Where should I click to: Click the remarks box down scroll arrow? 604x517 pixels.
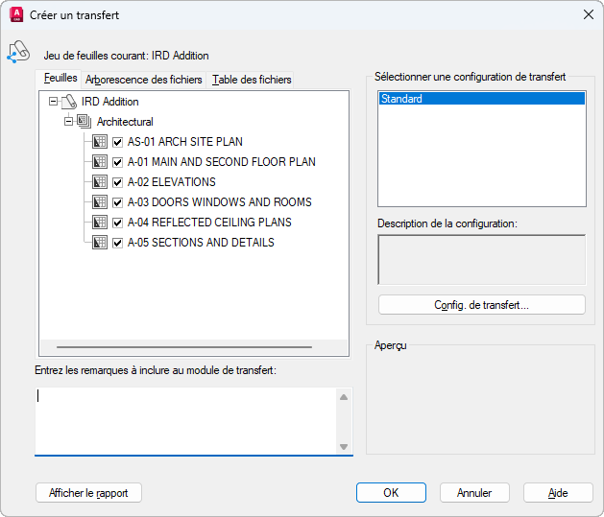[344, 447]
